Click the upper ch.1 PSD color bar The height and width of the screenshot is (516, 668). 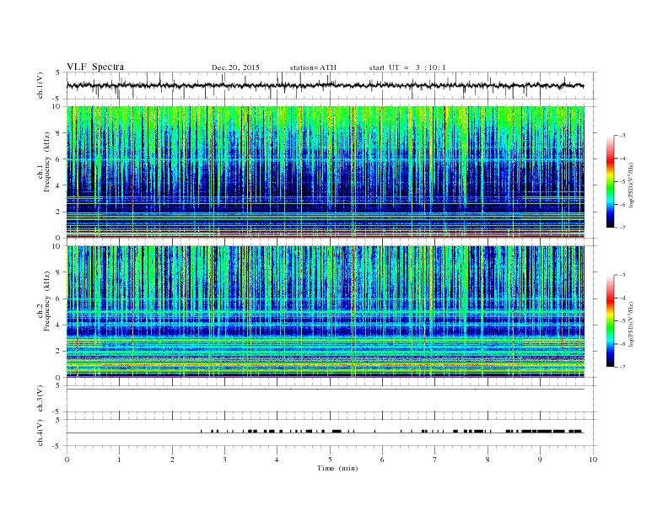611,181
